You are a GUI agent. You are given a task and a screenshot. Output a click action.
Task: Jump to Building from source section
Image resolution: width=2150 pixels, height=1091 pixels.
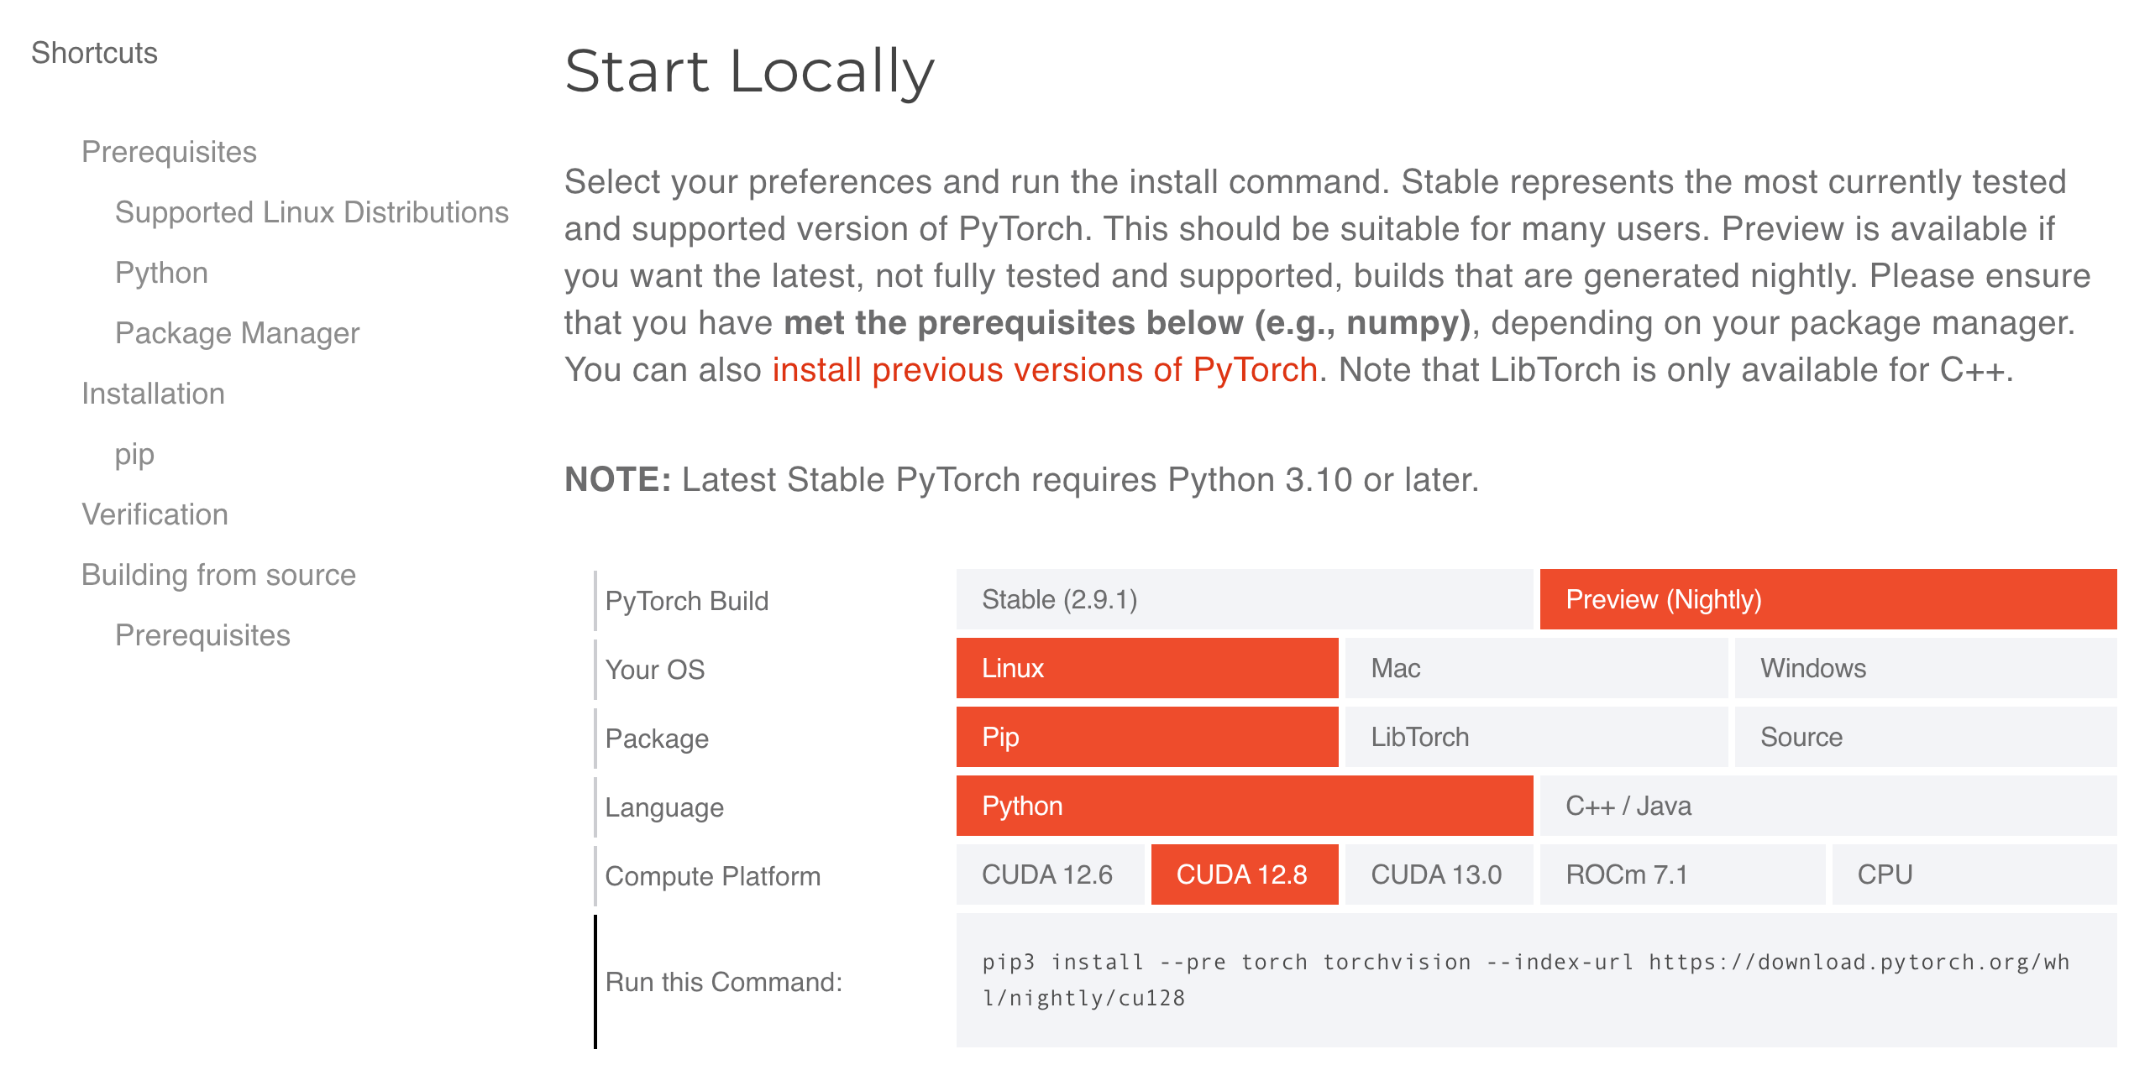tap(218, 575)
